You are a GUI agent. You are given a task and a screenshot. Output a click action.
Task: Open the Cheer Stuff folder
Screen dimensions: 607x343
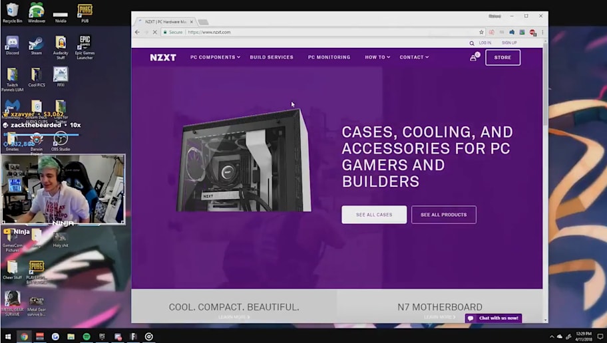[x=12, y=270]
